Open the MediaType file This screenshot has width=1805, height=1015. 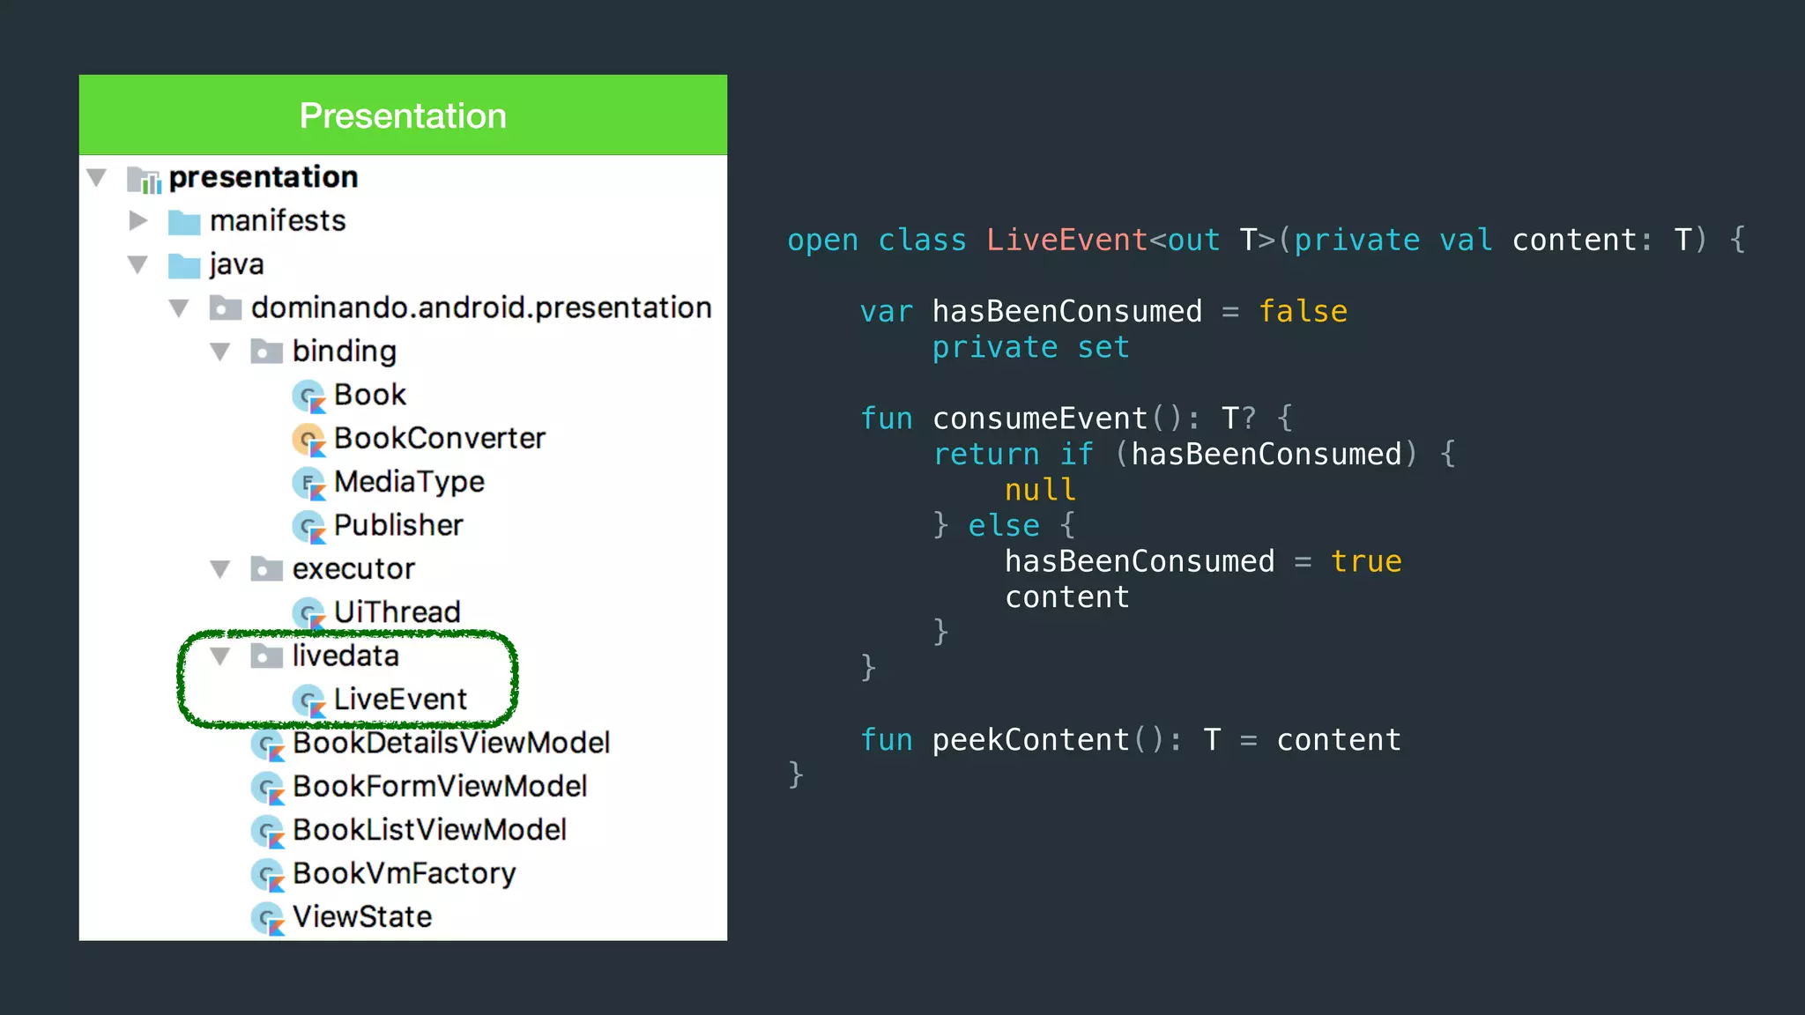point(409,482)
